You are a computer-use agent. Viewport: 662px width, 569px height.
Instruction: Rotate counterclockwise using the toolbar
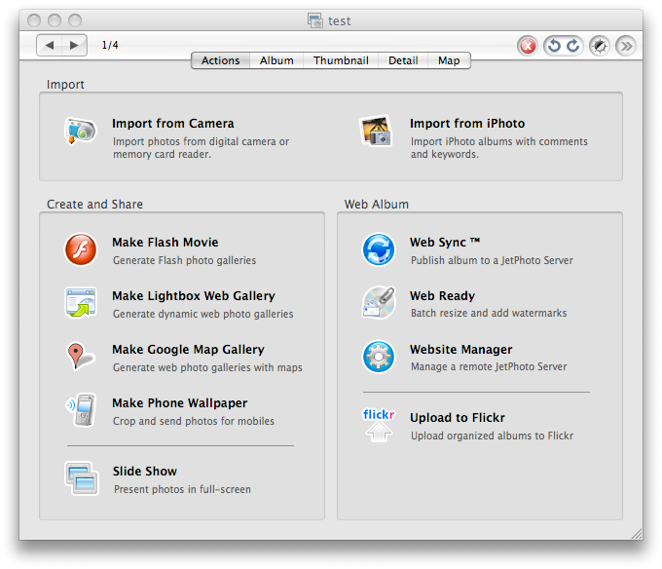click(554, 46)
